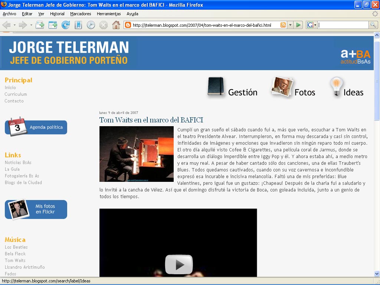Click the a+BA actitudBsAs logo
The height and width of the screenshot is (285, 380).
(x=356, y=57)
